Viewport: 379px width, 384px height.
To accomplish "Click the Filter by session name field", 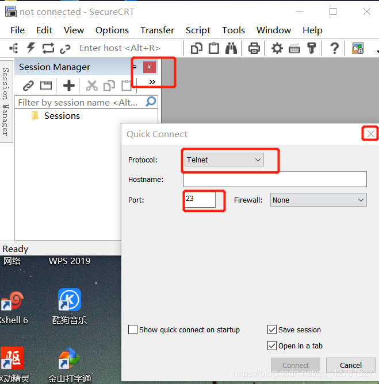I will point(81,102).
